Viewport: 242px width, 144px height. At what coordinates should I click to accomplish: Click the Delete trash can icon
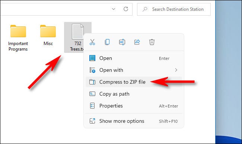(x=152, y=42)
